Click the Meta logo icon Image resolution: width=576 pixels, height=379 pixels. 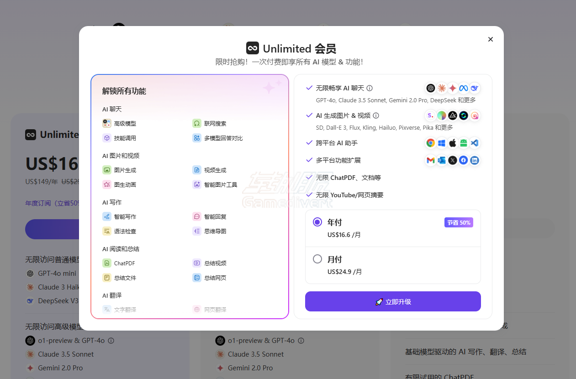coord(464,88)
